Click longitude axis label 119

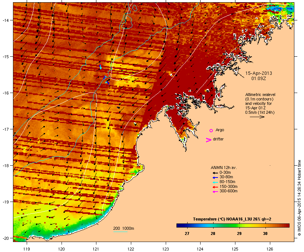27,249
